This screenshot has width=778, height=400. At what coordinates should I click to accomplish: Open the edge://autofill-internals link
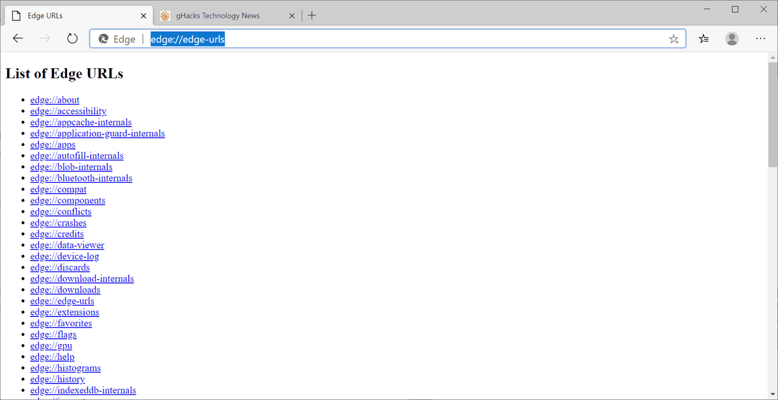77,155
